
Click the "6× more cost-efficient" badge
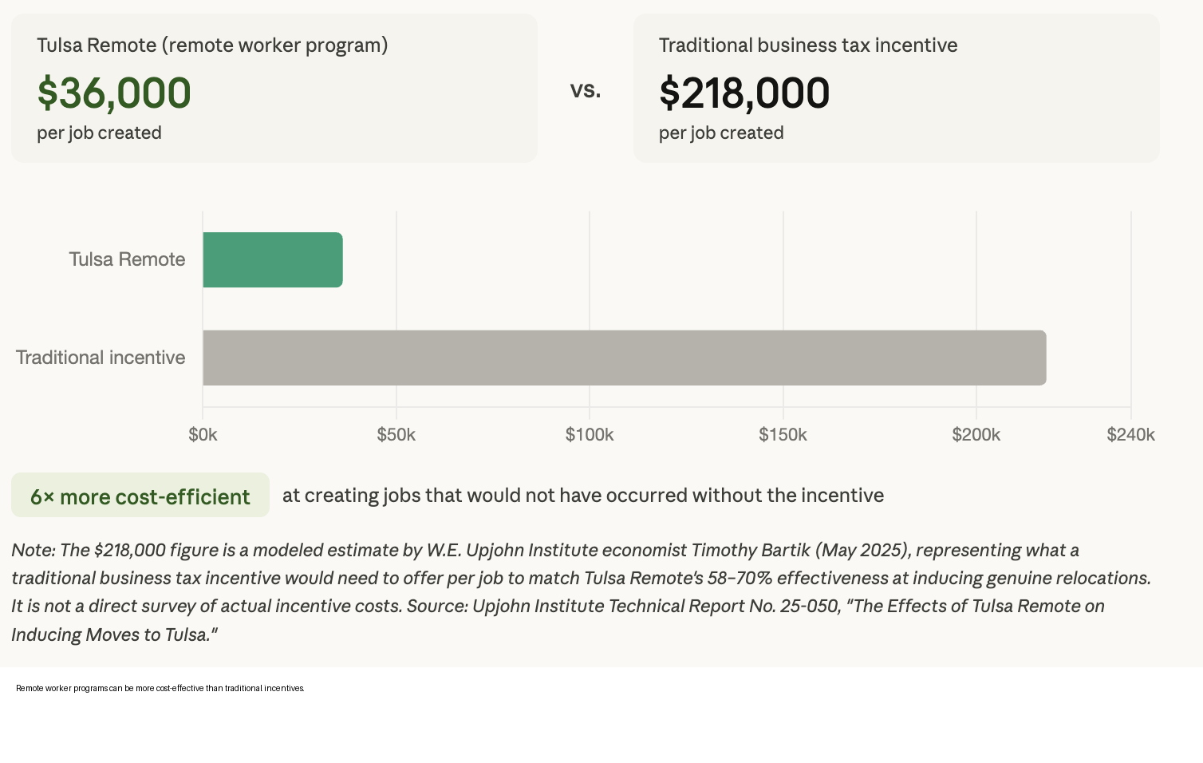tap(140, 496)
